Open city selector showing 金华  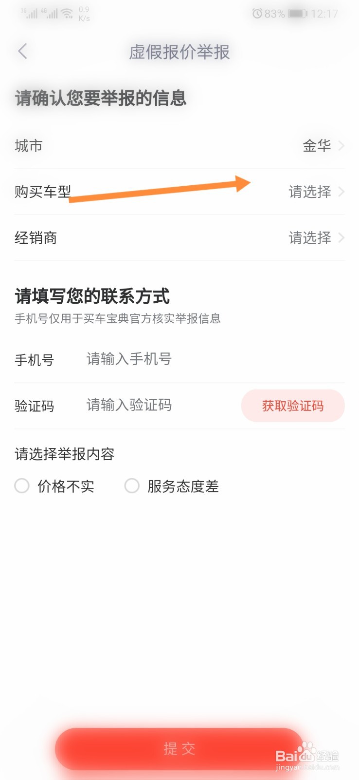179,145
